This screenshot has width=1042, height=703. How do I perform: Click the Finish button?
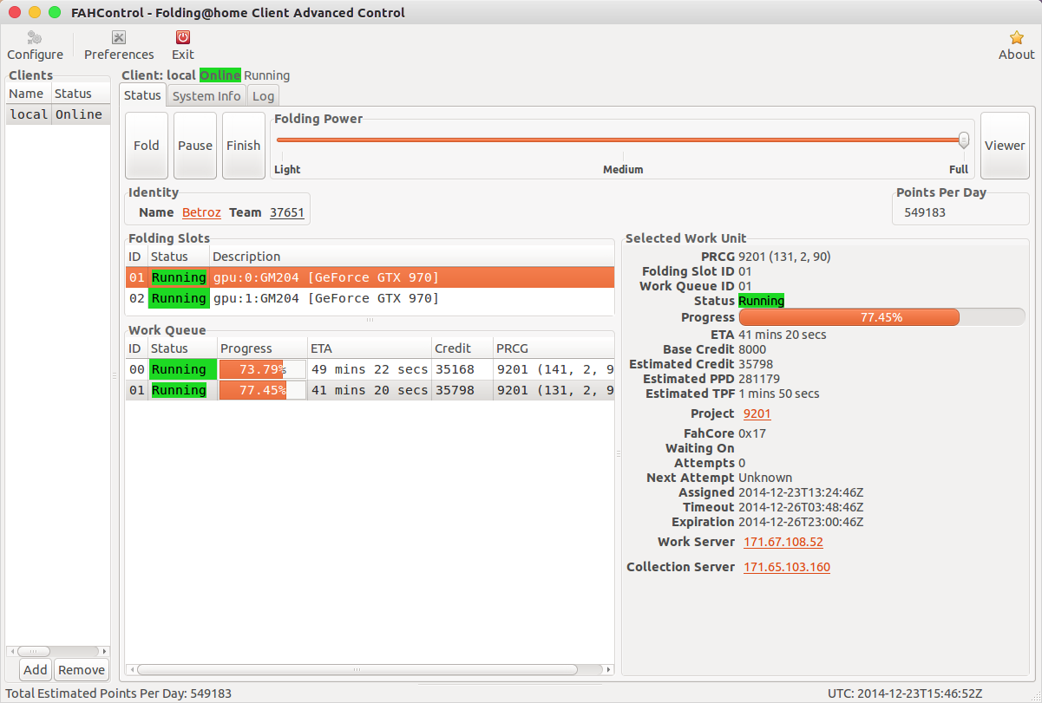pyautogui.click(x=244, y=146)
